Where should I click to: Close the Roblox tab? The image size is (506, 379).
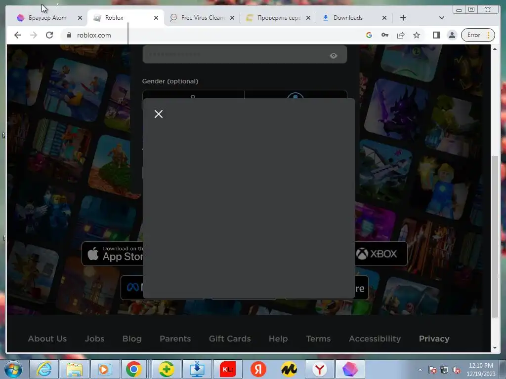click(x=156, y=18)
